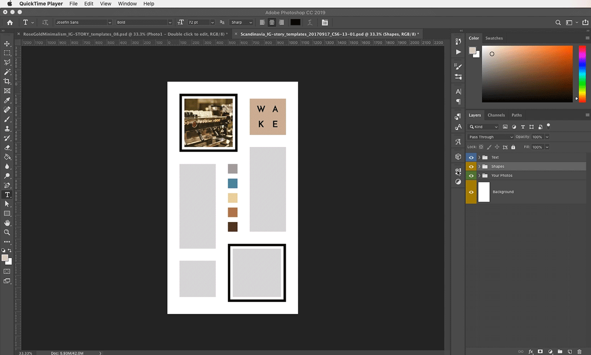This screenshot has height=355, width=591.
Task: Pick the Paint Bucket tool
Action: pyautogui.click(x=7, y=157)
